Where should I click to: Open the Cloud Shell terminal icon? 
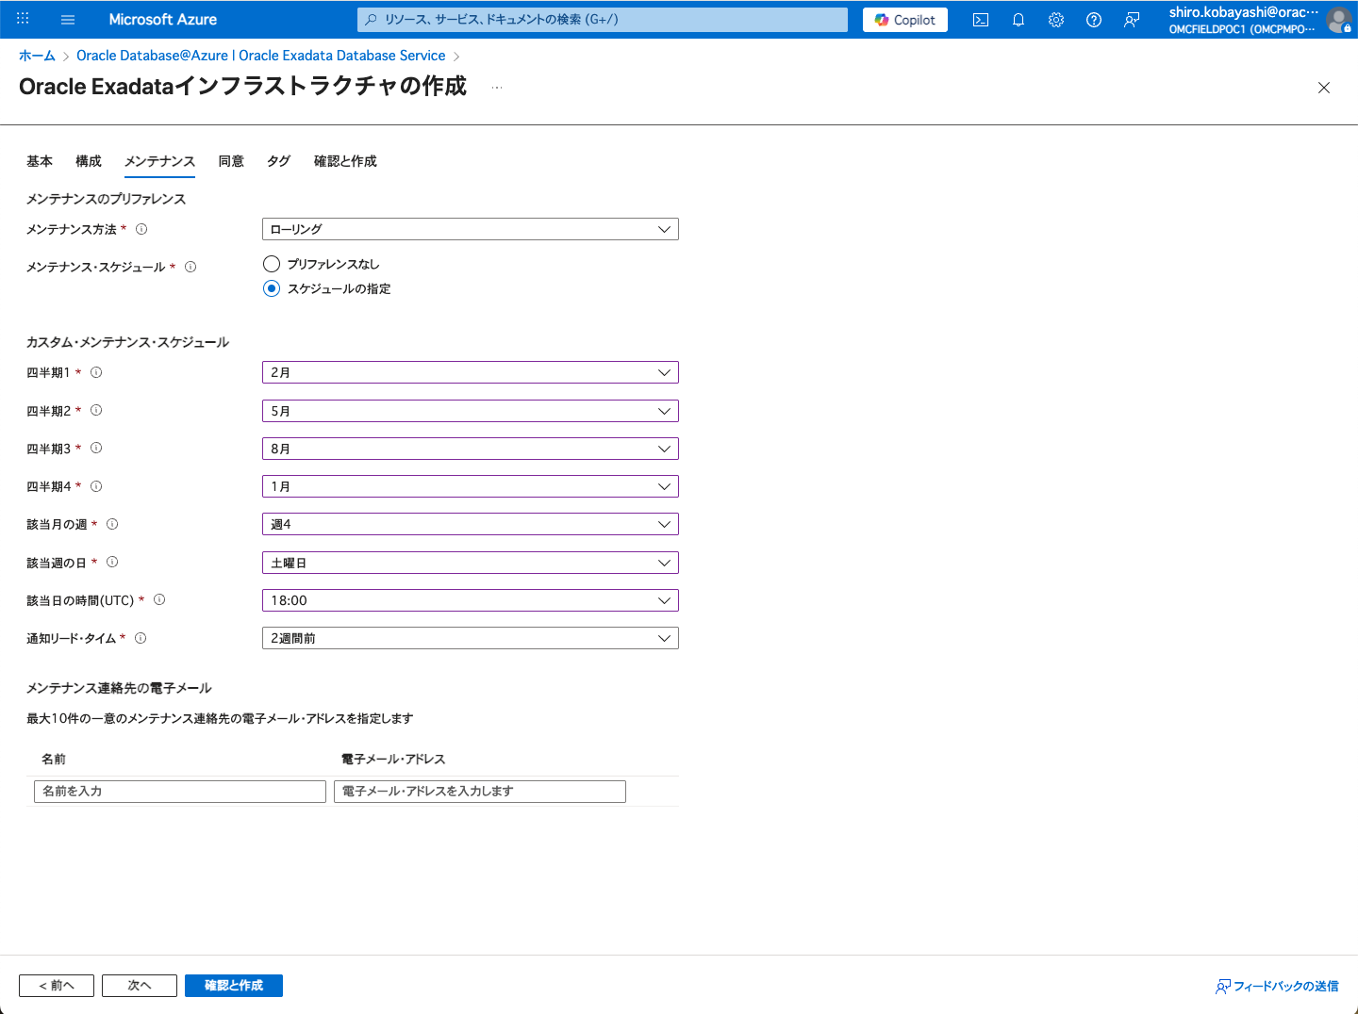coord(980,19)
